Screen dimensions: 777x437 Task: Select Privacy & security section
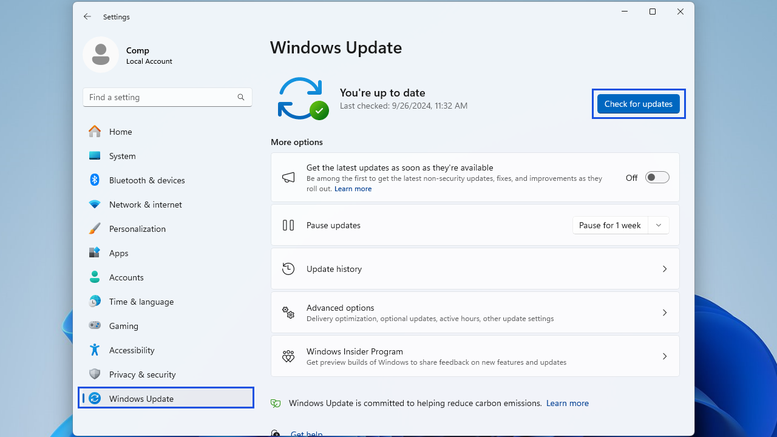point(166,374)
